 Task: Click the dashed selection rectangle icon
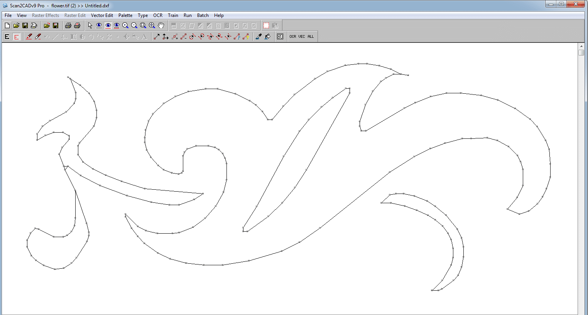click(x=265, y=25)
